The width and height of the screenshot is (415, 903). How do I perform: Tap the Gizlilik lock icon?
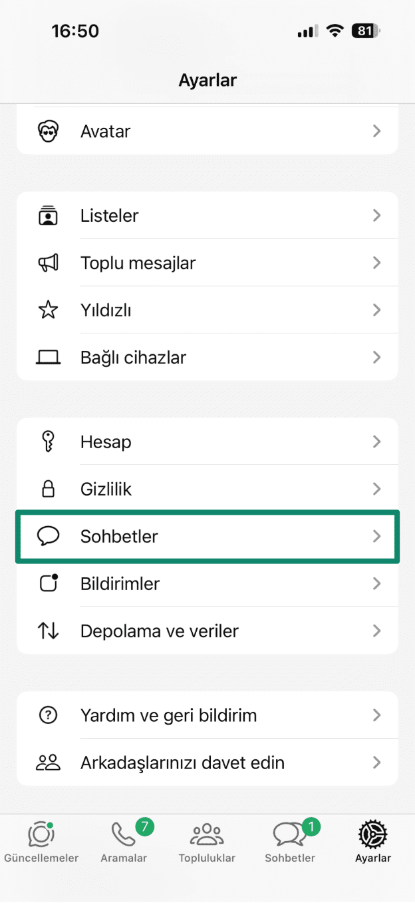point(48,489)
